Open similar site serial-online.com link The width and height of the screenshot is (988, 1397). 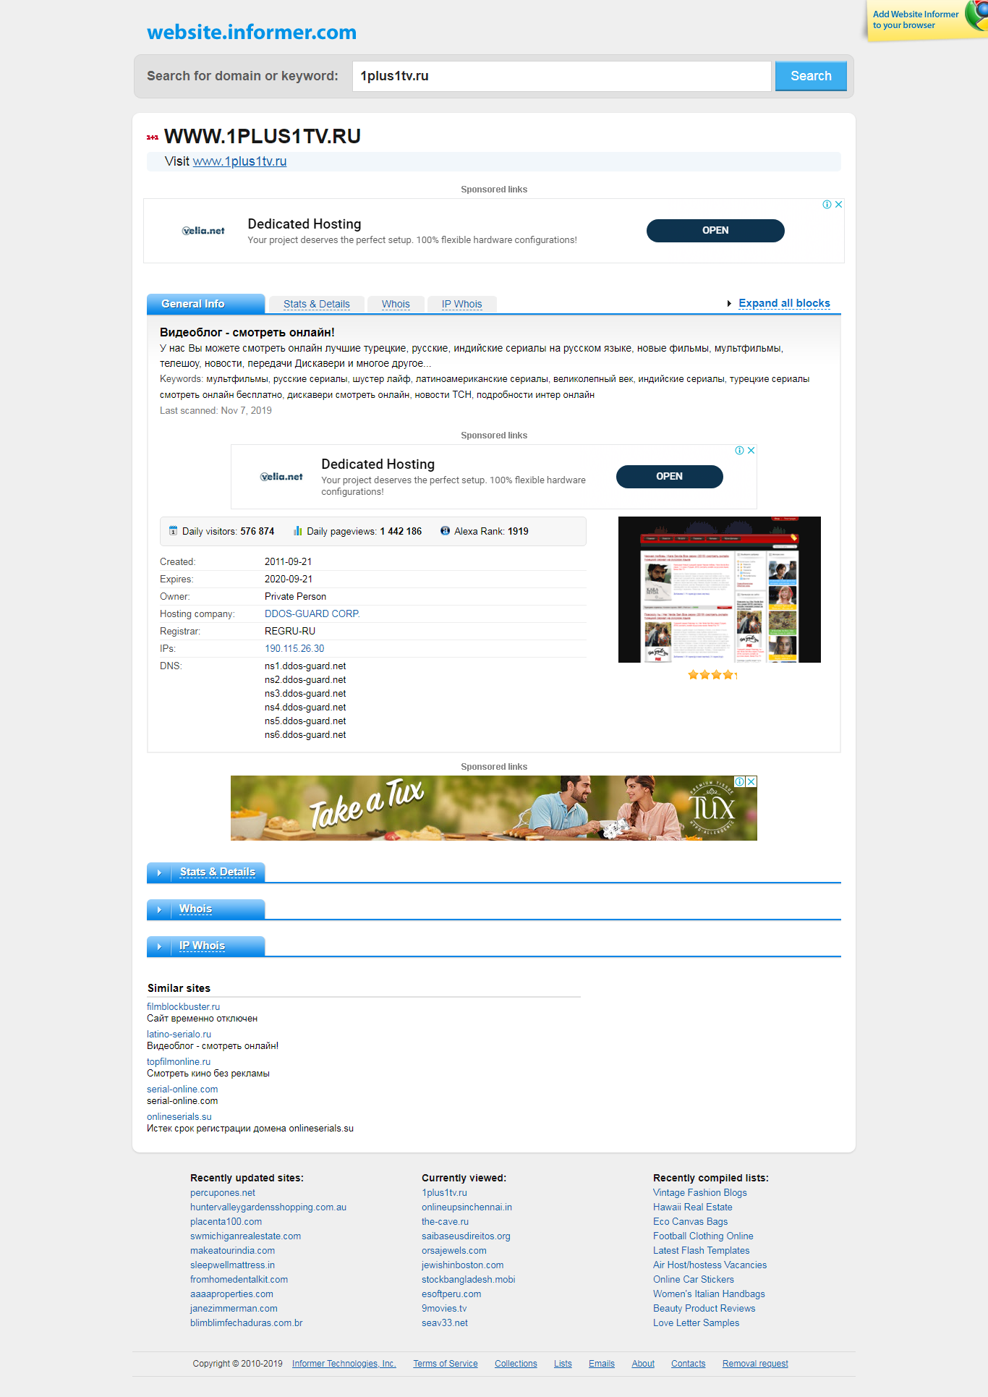pyautogui.click(x=182, y=1089)
